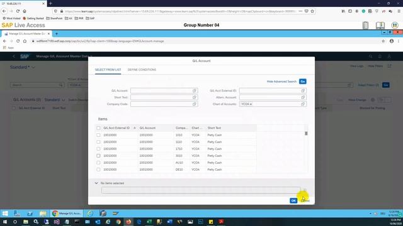Viewport: 403px width, 226px height.
Task: Bookmark the inner Chrome page with star
Action: coord(383,41)
